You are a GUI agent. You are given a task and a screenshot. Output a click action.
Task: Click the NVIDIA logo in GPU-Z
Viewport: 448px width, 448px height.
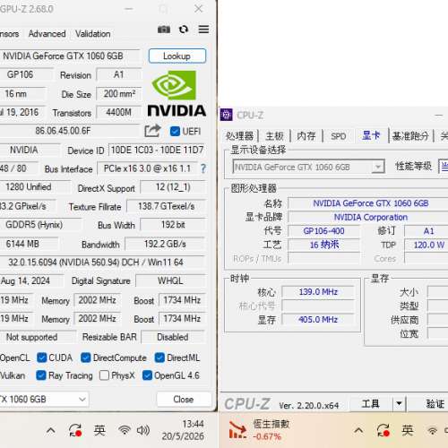coord(177,93)
